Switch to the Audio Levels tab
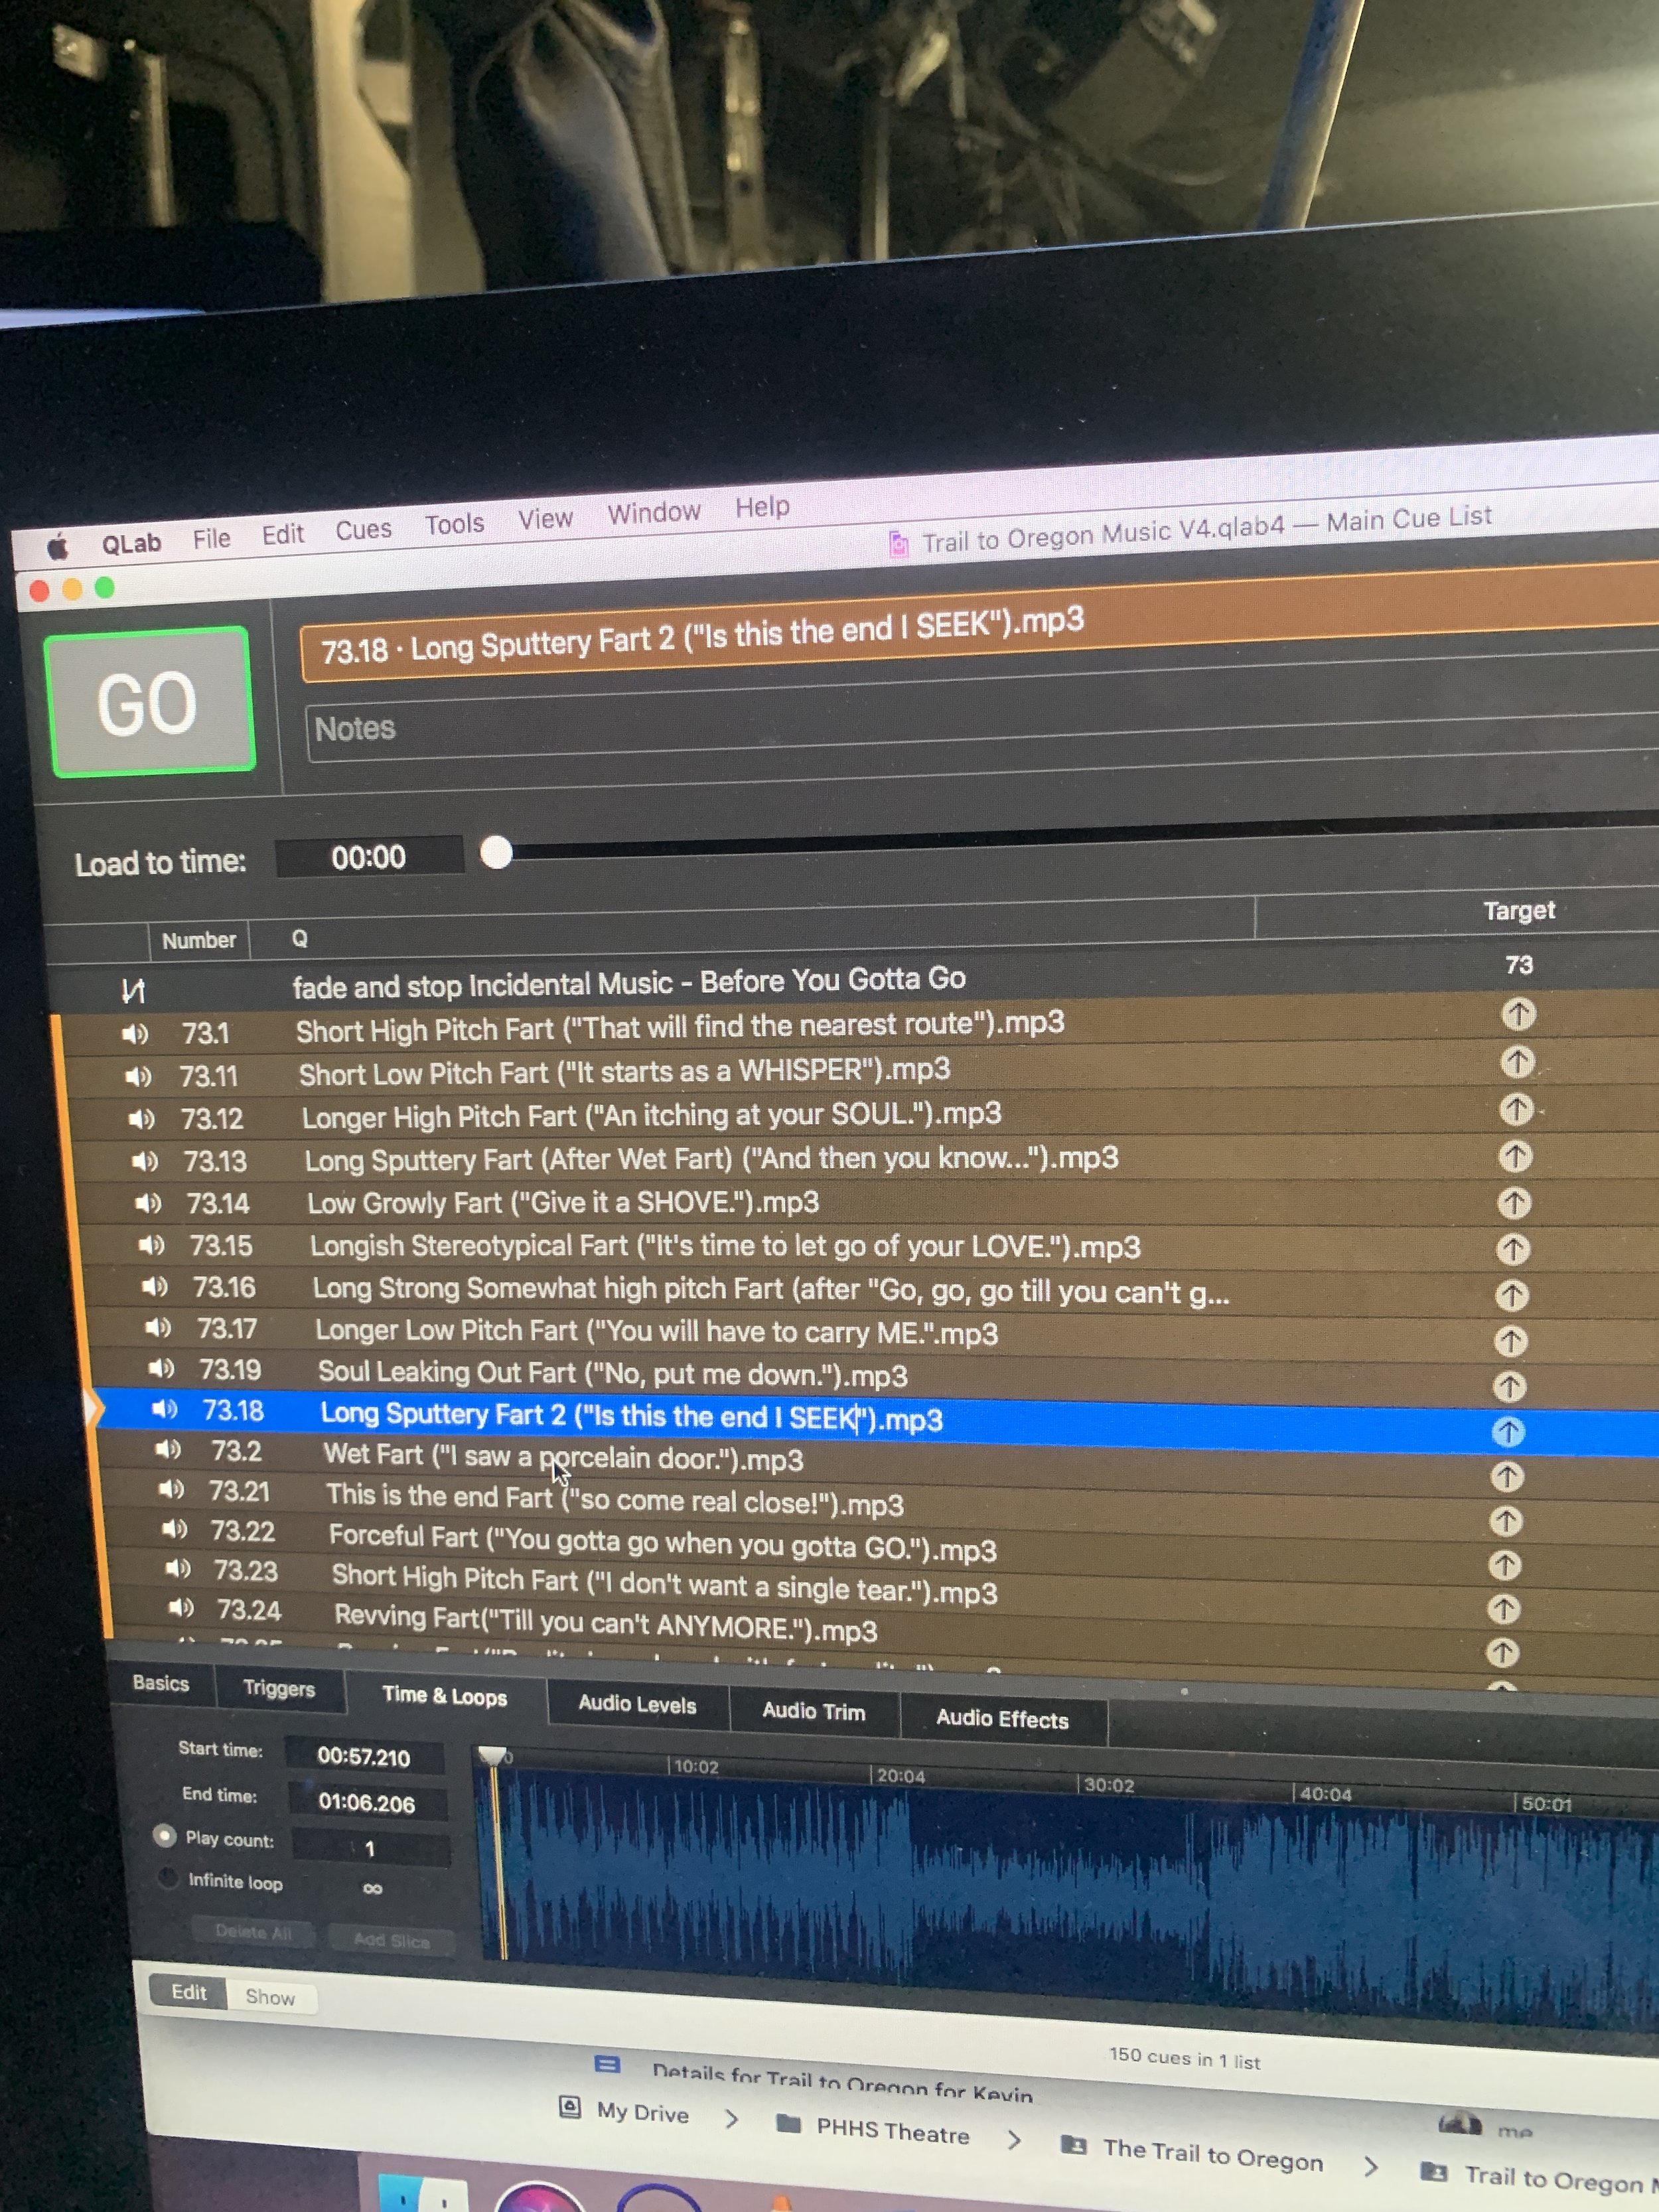Screen dimensions: 1659x2212 tap(637, 1704)
